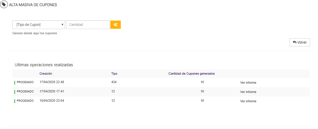The width and height of the screenshot is (318, 129).
Task: Click the Genere desde aquí los cupones hint
Action: pyautogui.click(x=35, y=33)
